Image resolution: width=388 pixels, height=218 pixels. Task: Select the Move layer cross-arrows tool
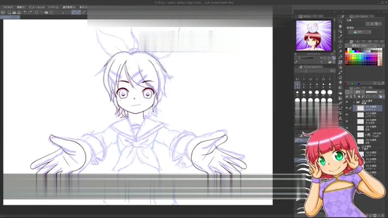340,42
